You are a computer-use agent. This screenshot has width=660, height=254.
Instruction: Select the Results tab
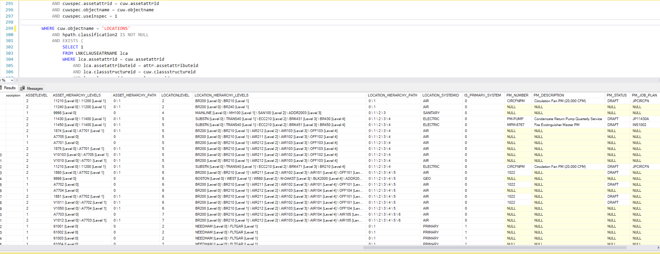click(10, 88)
